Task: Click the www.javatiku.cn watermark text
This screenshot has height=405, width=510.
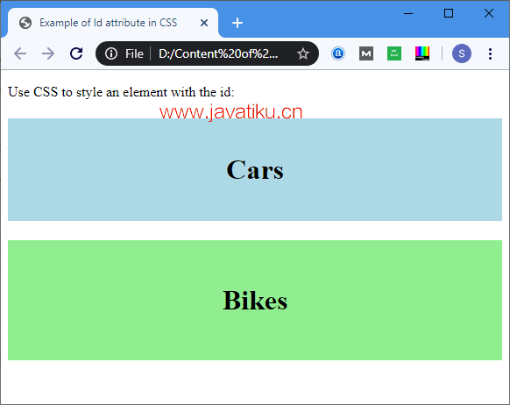Action: 231,112
